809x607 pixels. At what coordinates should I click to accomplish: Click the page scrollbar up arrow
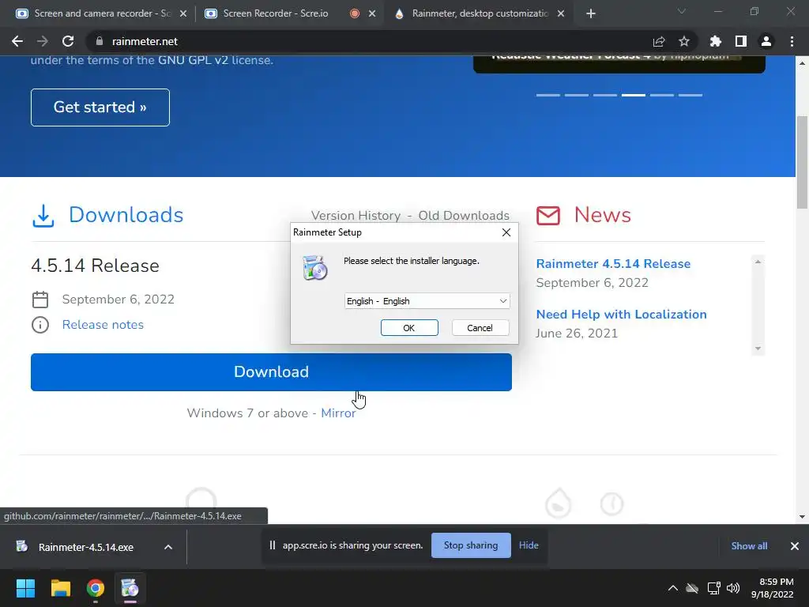click(x=802, y=62)
